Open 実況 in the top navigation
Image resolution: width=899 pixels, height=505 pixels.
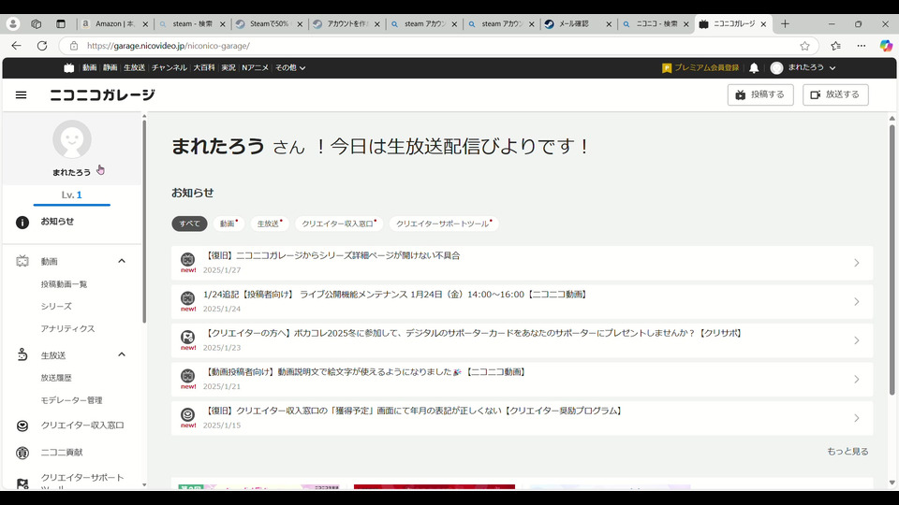[228, 67]
